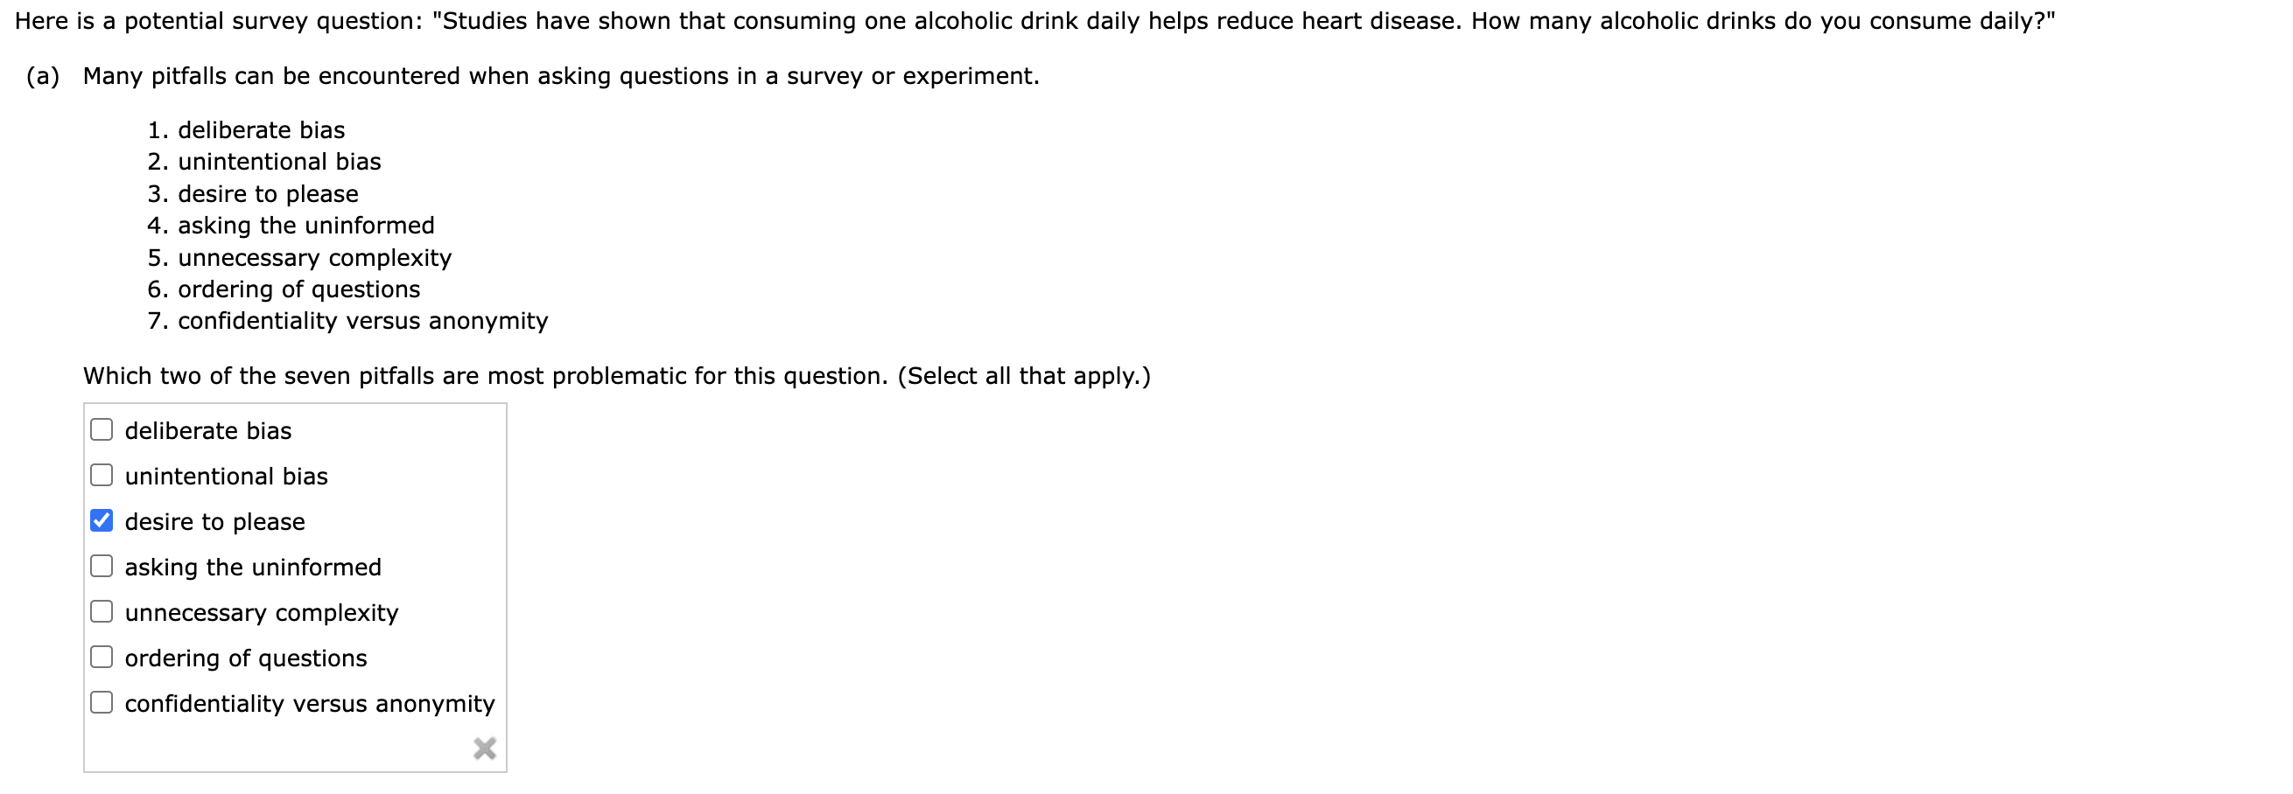The image size is (2293, 794).
Task: Check the ordering of questions checkbox
Action: click(101, 656)
